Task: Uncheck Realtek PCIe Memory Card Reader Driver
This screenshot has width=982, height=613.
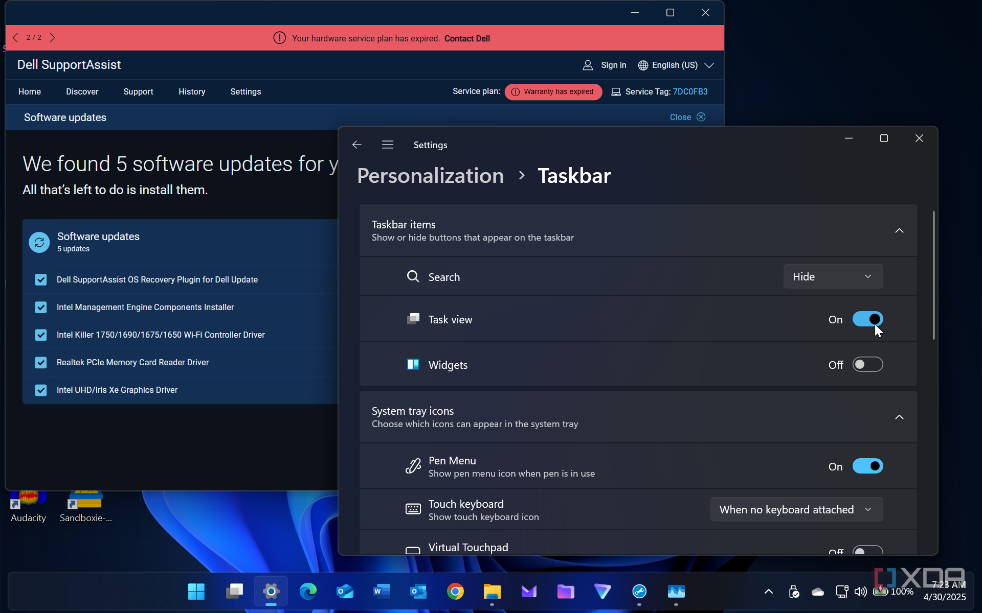Action: [x=41, y=363]
